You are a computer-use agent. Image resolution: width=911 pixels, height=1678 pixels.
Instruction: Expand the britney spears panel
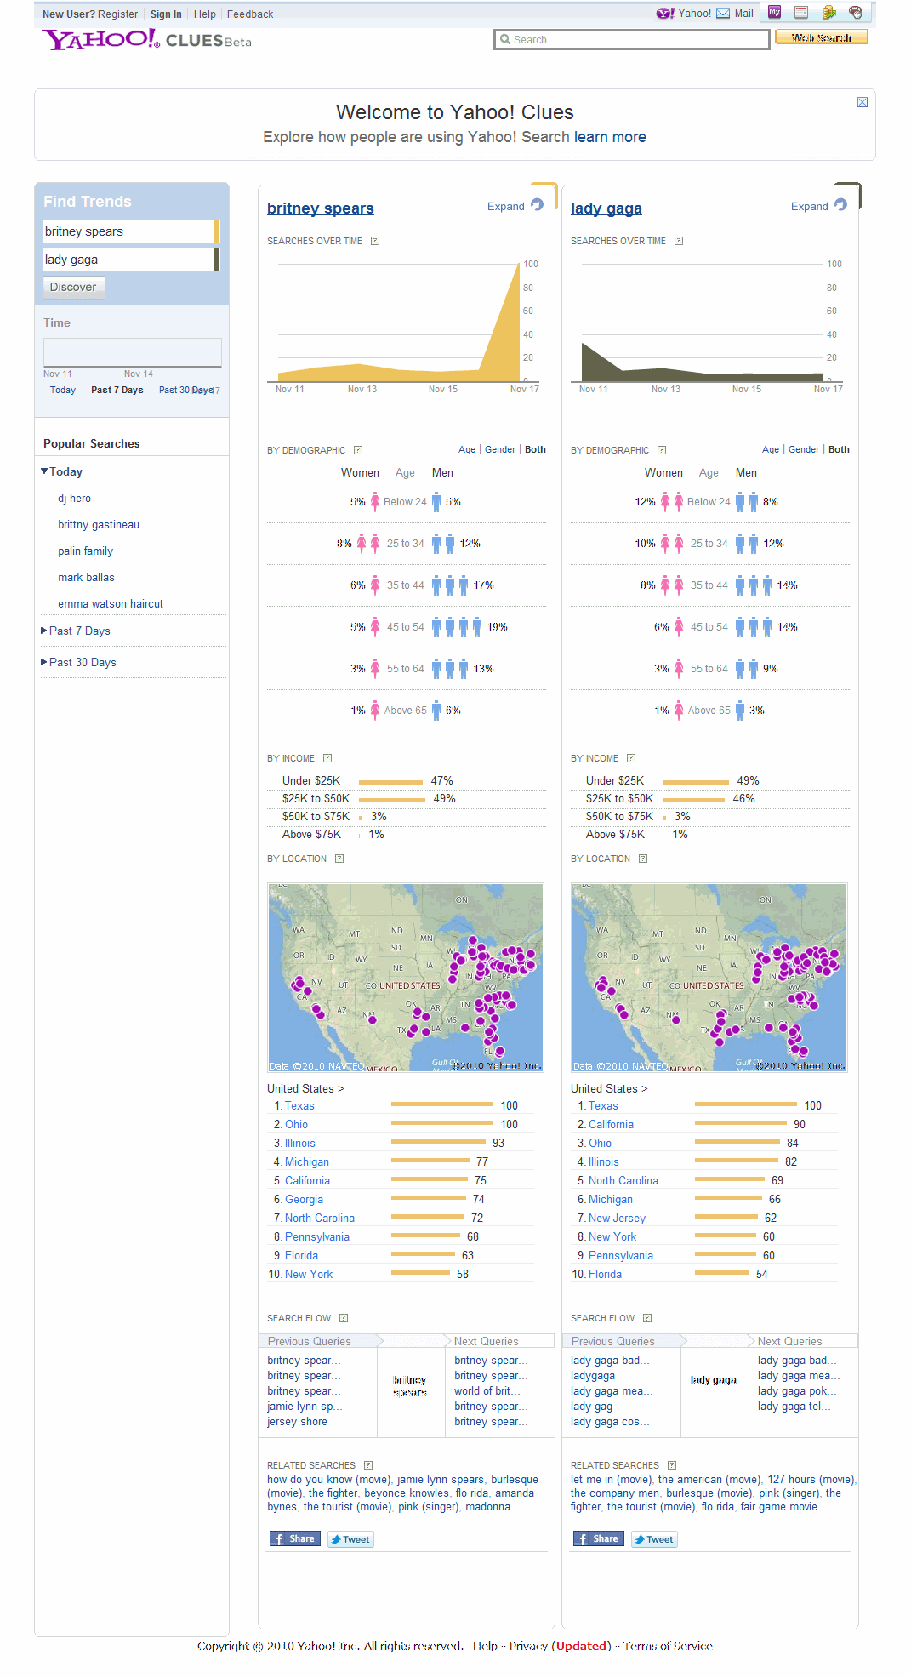point(506,206)
